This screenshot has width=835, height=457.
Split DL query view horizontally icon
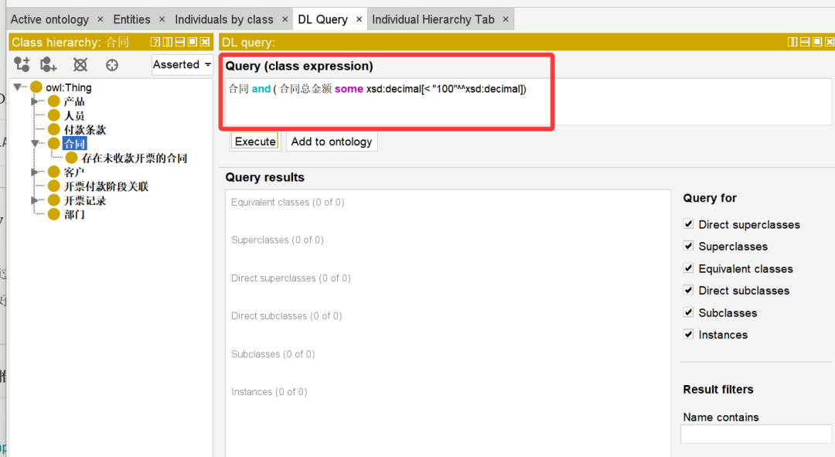click(x=805, y=42)
